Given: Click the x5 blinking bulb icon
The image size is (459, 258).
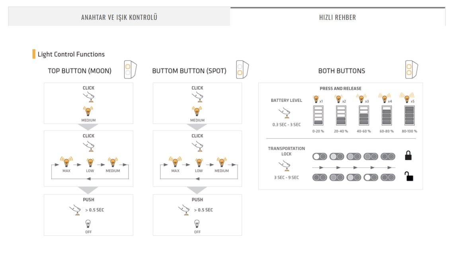Looking at the screenshot, I should pos(407,97).
